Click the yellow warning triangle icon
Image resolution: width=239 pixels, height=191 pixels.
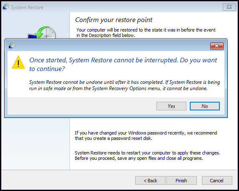[18, 62]
